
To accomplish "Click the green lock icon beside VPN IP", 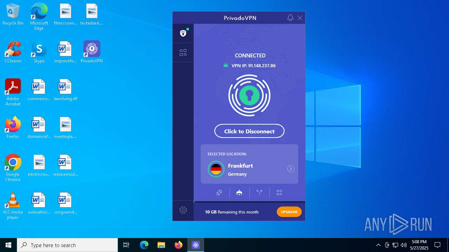I will (226, 65).
